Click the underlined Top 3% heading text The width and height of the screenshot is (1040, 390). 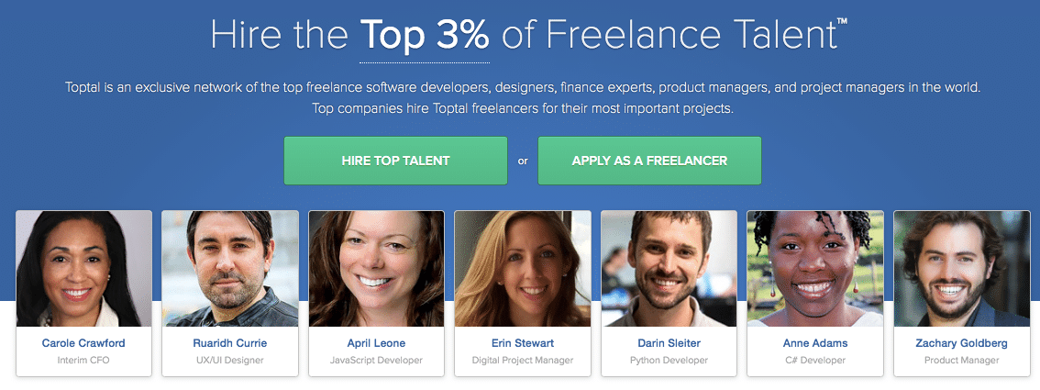tap(425, 36)
